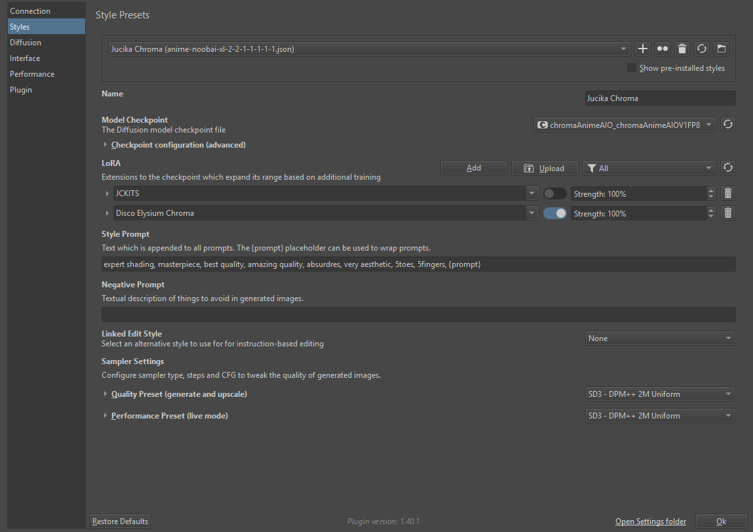
Task: Click the Restore Defaults button
Action: 121,522
